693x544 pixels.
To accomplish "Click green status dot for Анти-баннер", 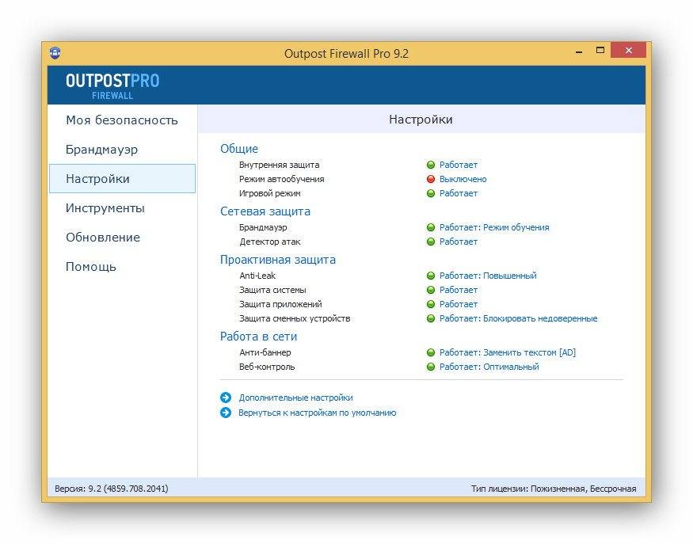I will coord(431,352).
